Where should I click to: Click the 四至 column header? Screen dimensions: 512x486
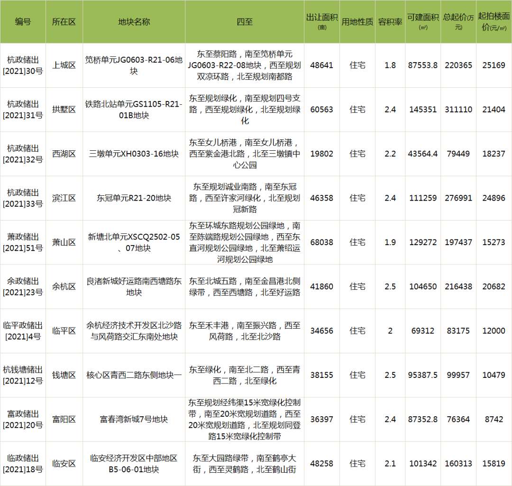click(245, 21)
